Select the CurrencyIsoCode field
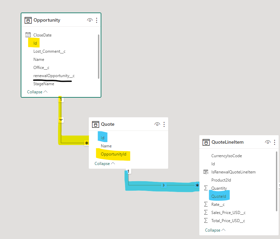This screenshot has height=239, width=280. pos(226,156)
